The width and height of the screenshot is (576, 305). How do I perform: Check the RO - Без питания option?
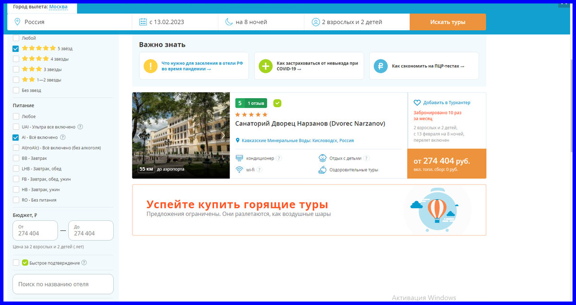pos(16,200)
